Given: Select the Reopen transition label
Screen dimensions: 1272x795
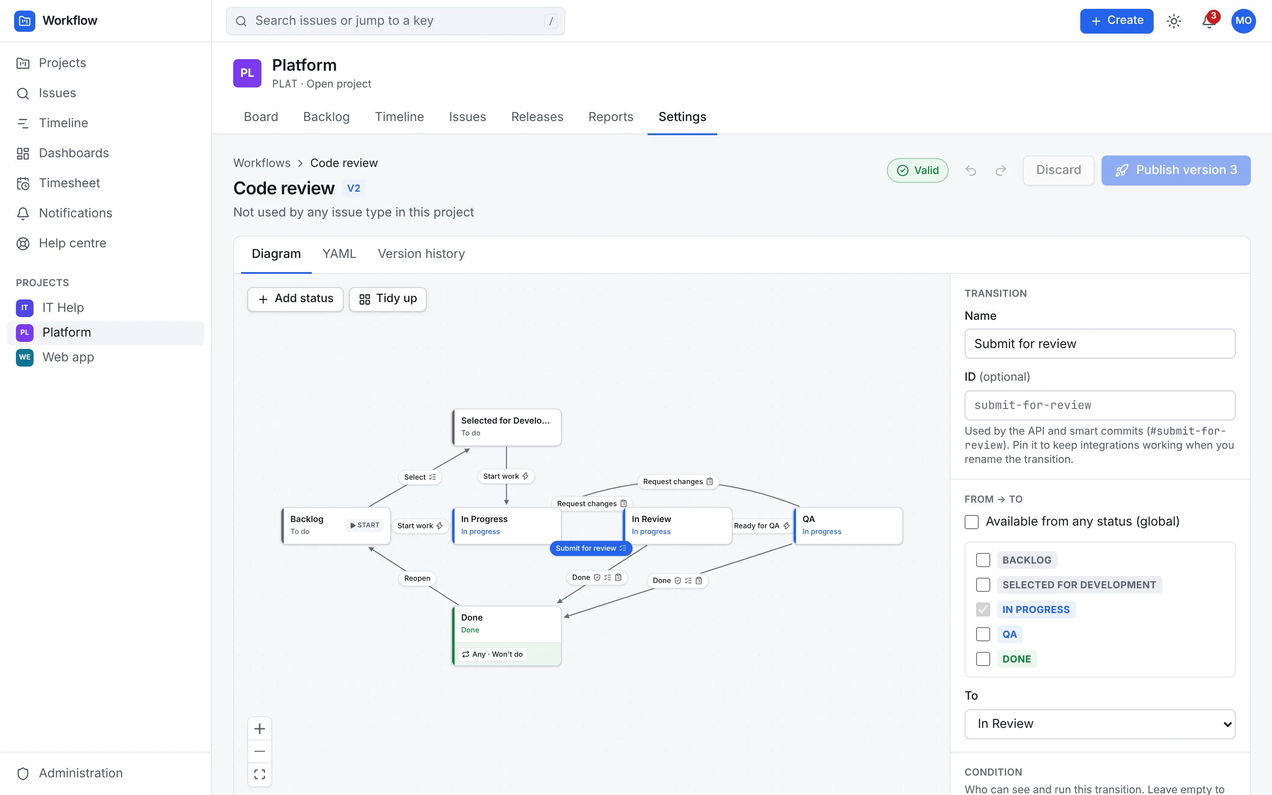Looking at the screenshot, I should pos(417,579).
